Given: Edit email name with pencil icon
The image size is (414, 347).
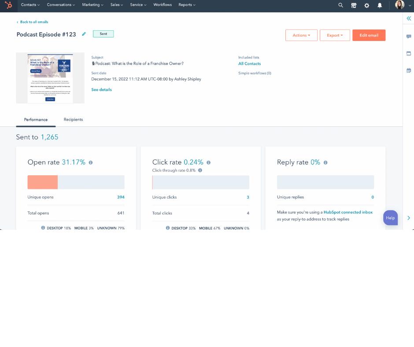Looking at the screenshot, I should click(84, 34).
